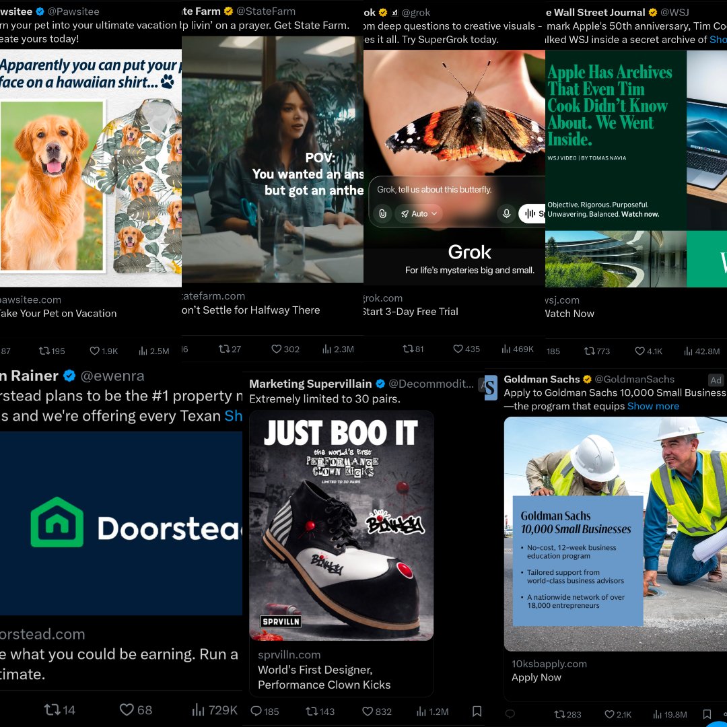Like the Grok post with 435 likes

pyautogui.click(x=466, y=349)
